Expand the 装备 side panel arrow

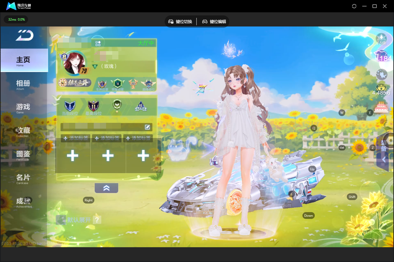tap(384, 159)
